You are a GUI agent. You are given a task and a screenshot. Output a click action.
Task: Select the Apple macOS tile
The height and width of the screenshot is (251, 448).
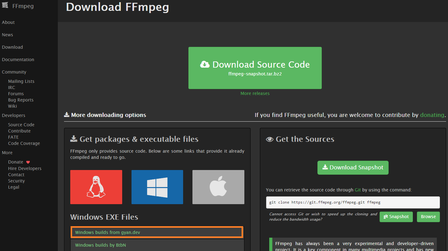(x=218, y=187)
